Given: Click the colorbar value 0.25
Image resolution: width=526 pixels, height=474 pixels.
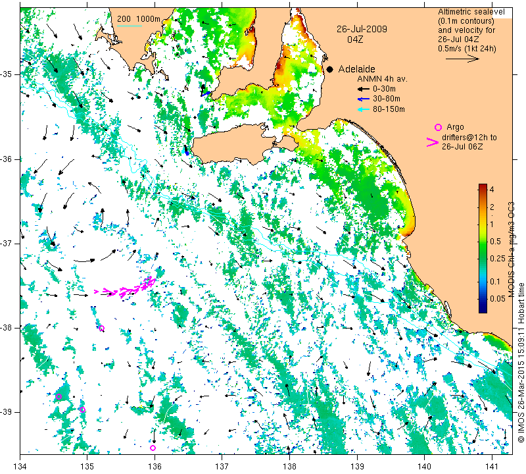Looking at the screenshot, I should click(498, 258).
